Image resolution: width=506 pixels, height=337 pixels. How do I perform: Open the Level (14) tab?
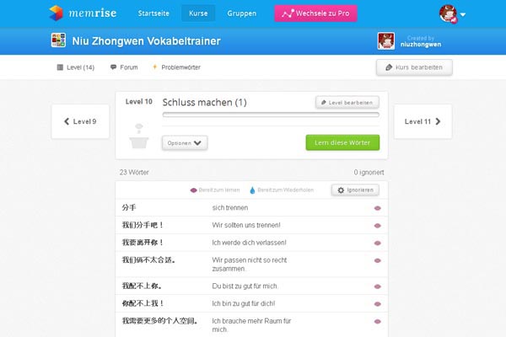point(76,67)
